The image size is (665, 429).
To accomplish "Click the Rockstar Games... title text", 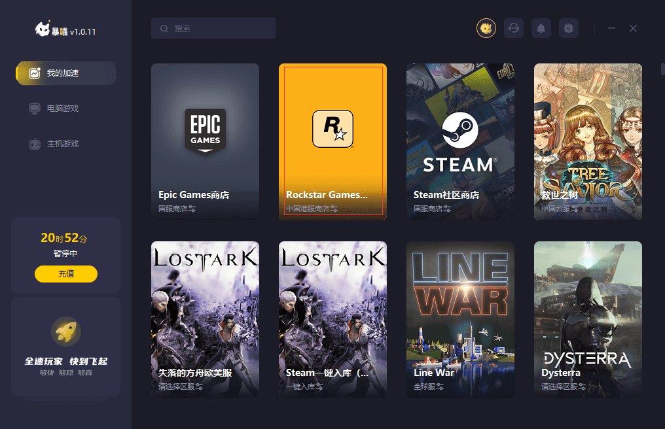I will pyautogui.click(x=327, y=195).
